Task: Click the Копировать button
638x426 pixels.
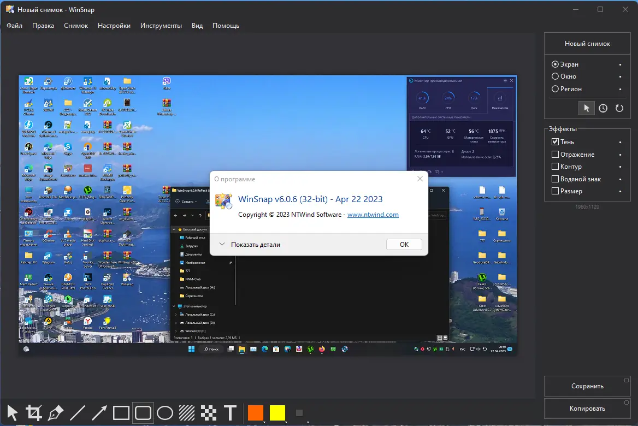Action: tap(587, 409)
